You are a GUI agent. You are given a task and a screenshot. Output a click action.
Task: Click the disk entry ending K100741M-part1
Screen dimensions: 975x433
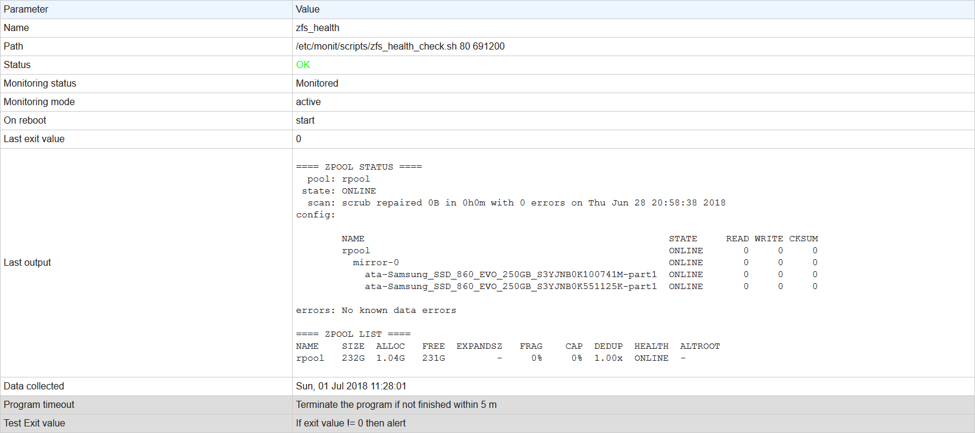510,275
